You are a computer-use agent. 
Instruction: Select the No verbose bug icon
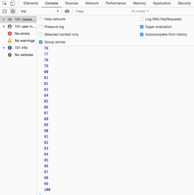[x=10, y=55]
